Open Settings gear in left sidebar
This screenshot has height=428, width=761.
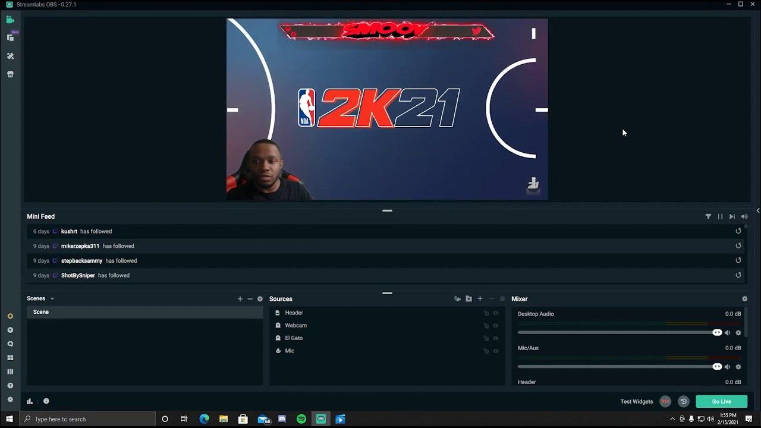[10, 400]
